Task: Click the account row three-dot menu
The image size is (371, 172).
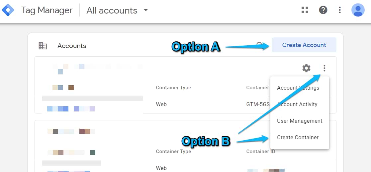Action: point(325,68)
